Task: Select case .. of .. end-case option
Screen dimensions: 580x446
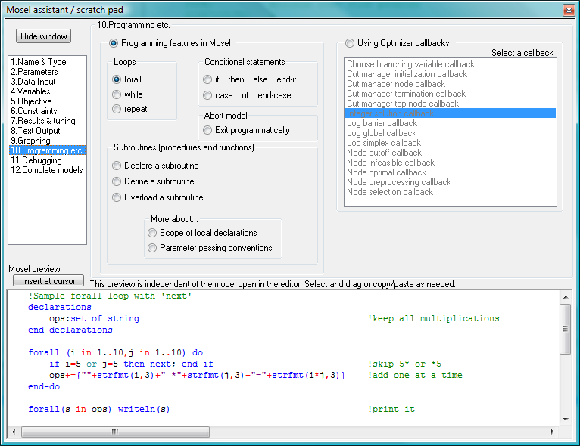Action: pos(207,95)
